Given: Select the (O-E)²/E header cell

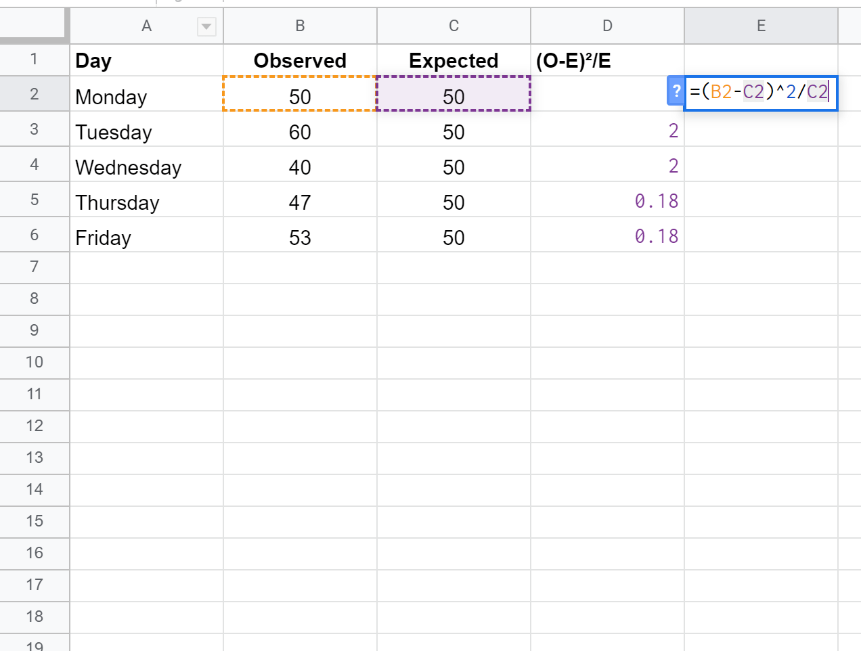Looking at the screenshot, I should click(607, 61).
